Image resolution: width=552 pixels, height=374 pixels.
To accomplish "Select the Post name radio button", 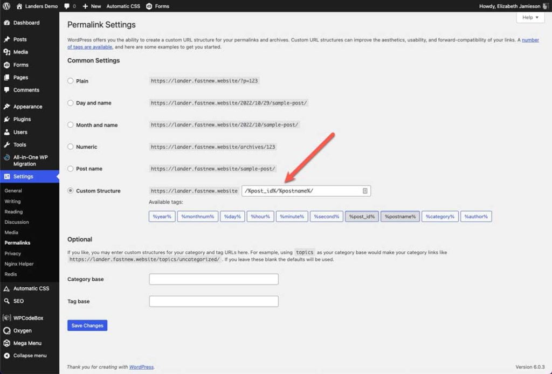I will 71,169.
